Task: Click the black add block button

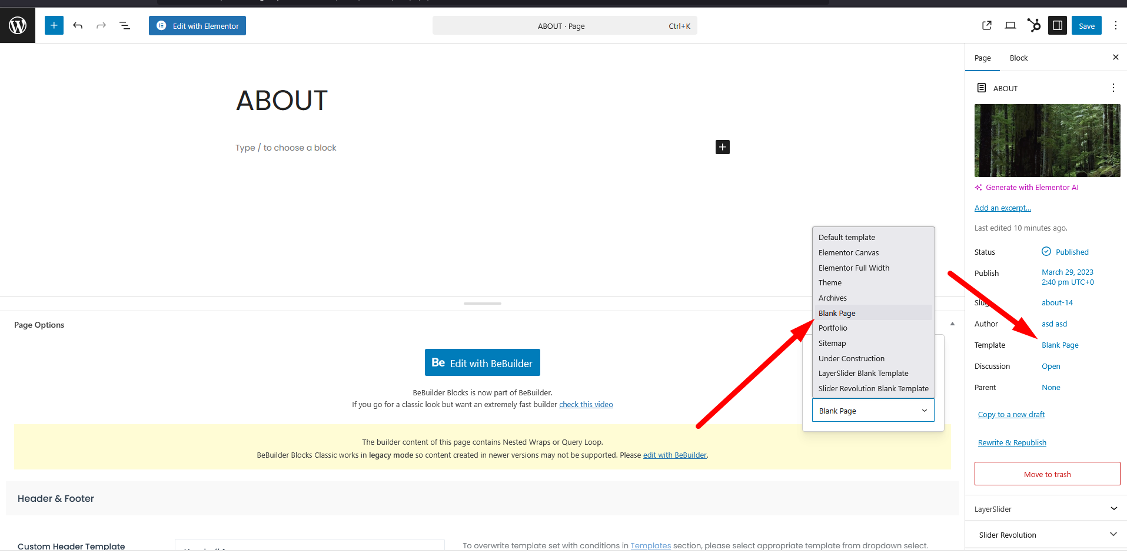Action: pos(722,147)
